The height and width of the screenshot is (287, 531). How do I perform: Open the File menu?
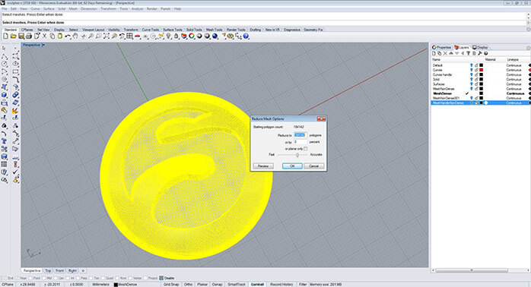(x=5, y=9)
